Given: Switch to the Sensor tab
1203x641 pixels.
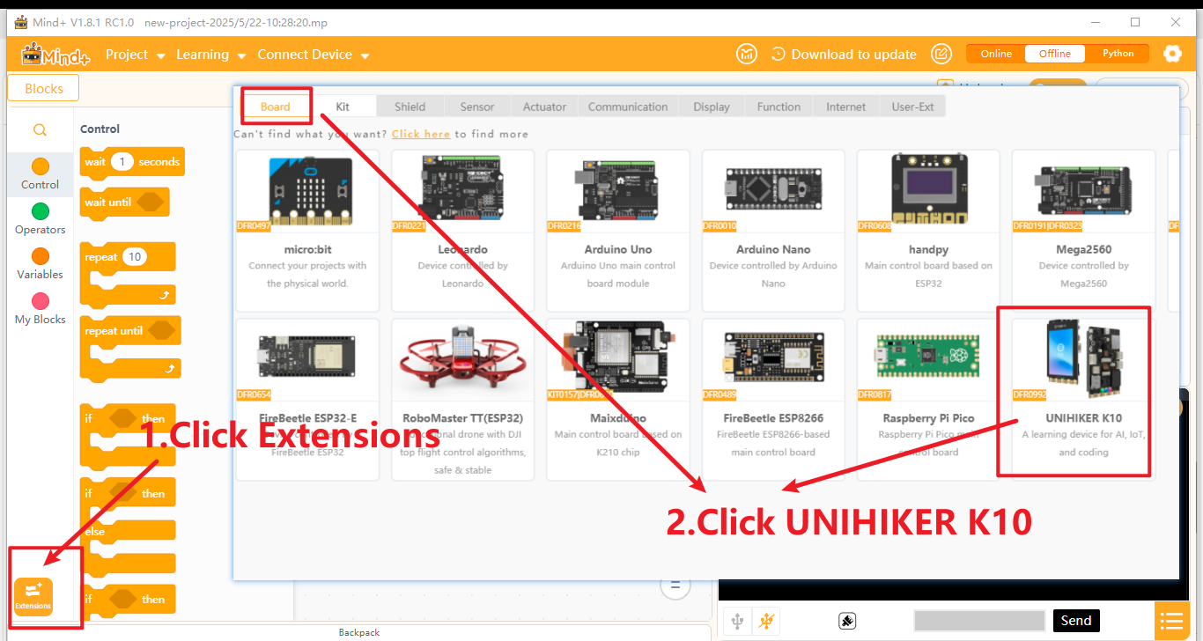Looking at the screenshot, I should [477, 107].
